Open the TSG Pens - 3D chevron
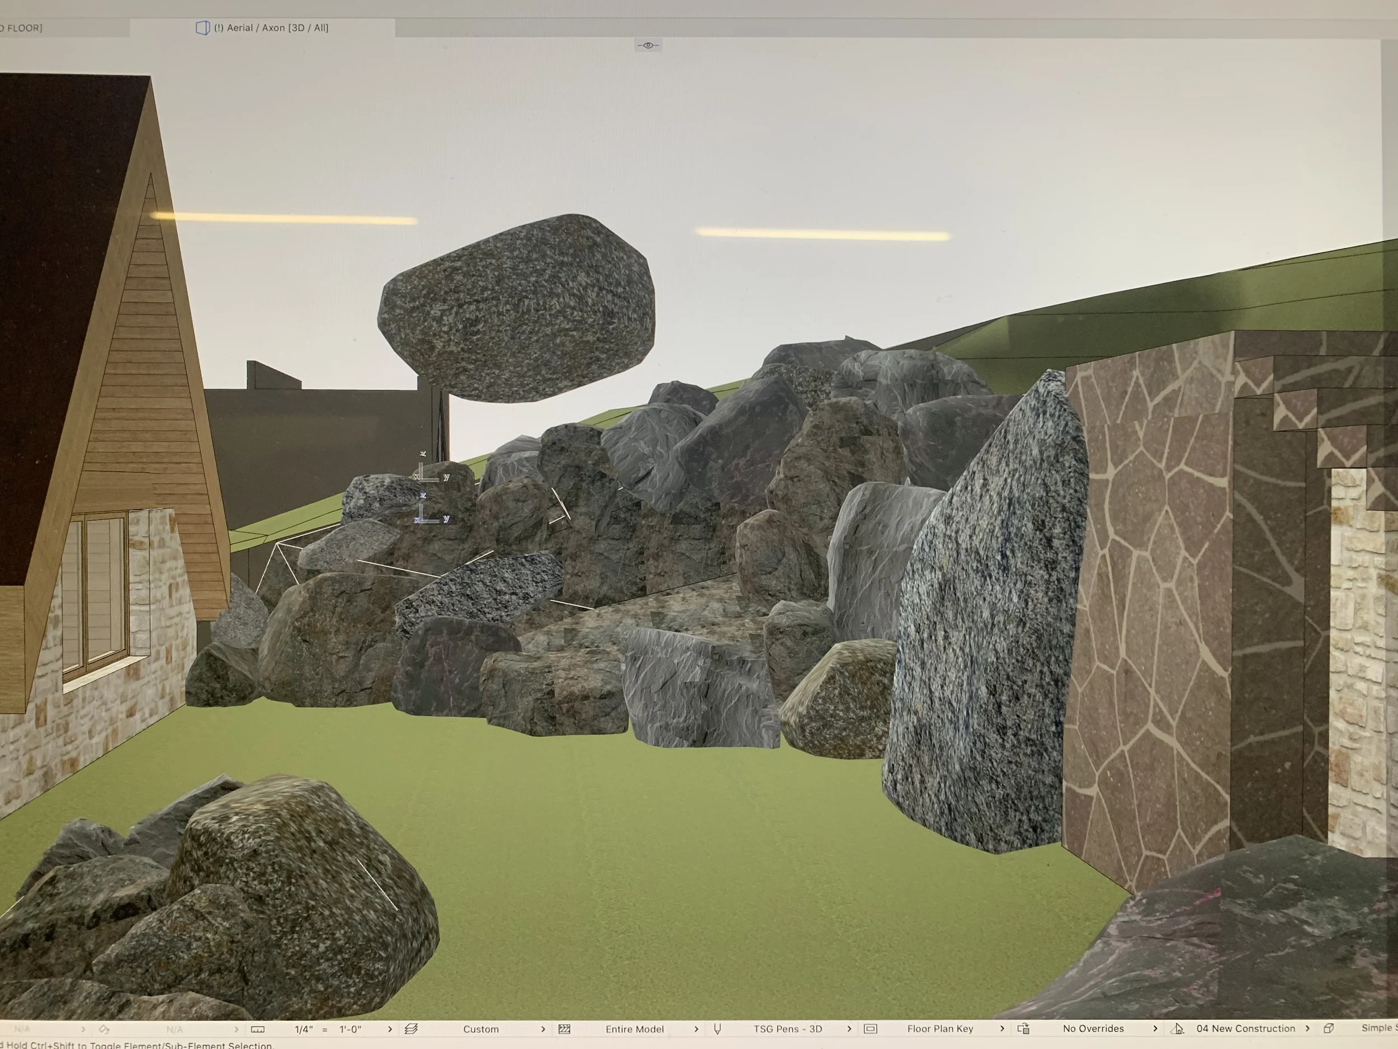Screen dimensions: 1398x1049 pos(849,1029)
